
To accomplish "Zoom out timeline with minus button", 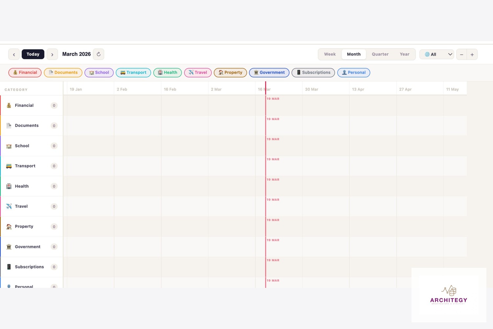I will coord(461,55).
